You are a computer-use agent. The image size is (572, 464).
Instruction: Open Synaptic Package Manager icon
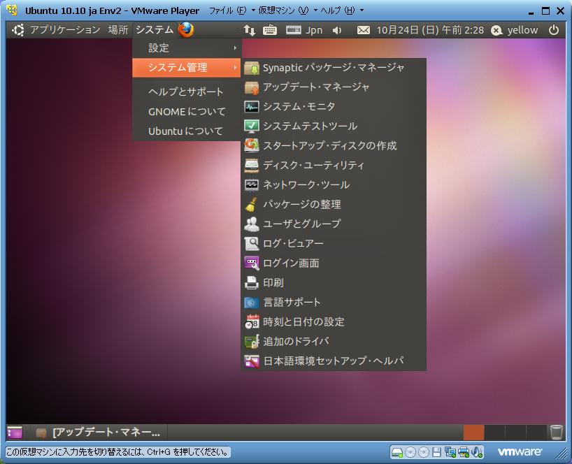click(x=251, y=68)
